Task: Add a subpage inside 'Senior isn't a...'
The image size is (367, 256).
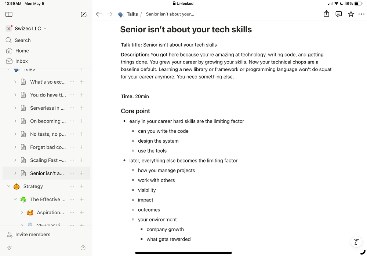Action: pyautogui.click(x=82, y=173)
